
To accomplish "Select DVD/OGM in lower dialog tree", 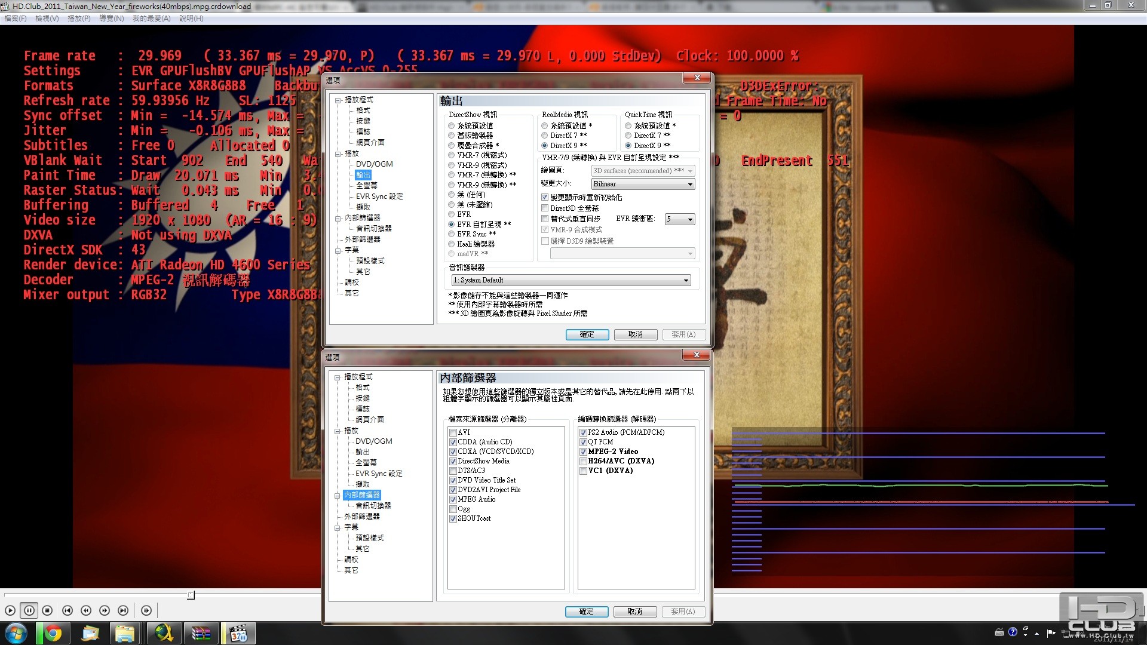I will [x=374, y=441].
